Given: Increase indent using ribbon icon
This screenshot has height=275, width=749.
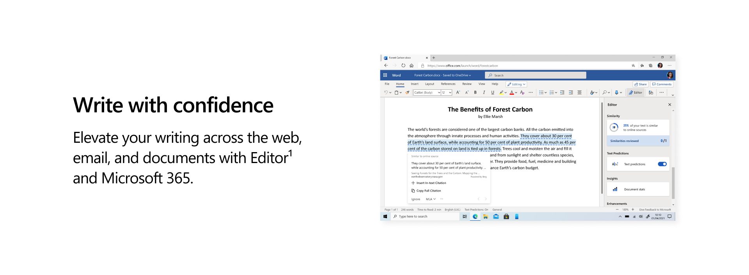Looking at the screenshot, I should point(571,92).
